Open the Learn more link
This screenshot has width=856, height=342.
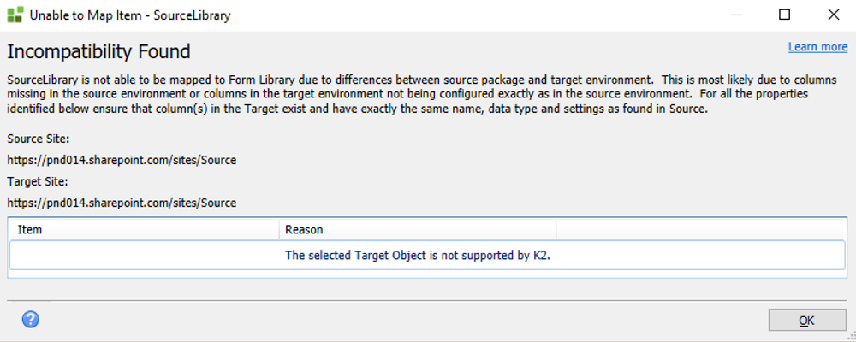coord(817,47)
